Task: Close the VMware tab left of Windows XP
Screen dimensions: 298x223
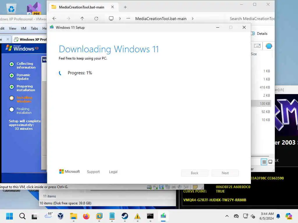Action: pyautogui.click(x=8, y=39)
